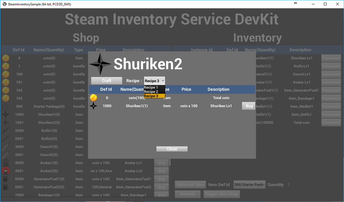
Task: Click the dialog's Def Id column header
Action: tap(106, 89)
